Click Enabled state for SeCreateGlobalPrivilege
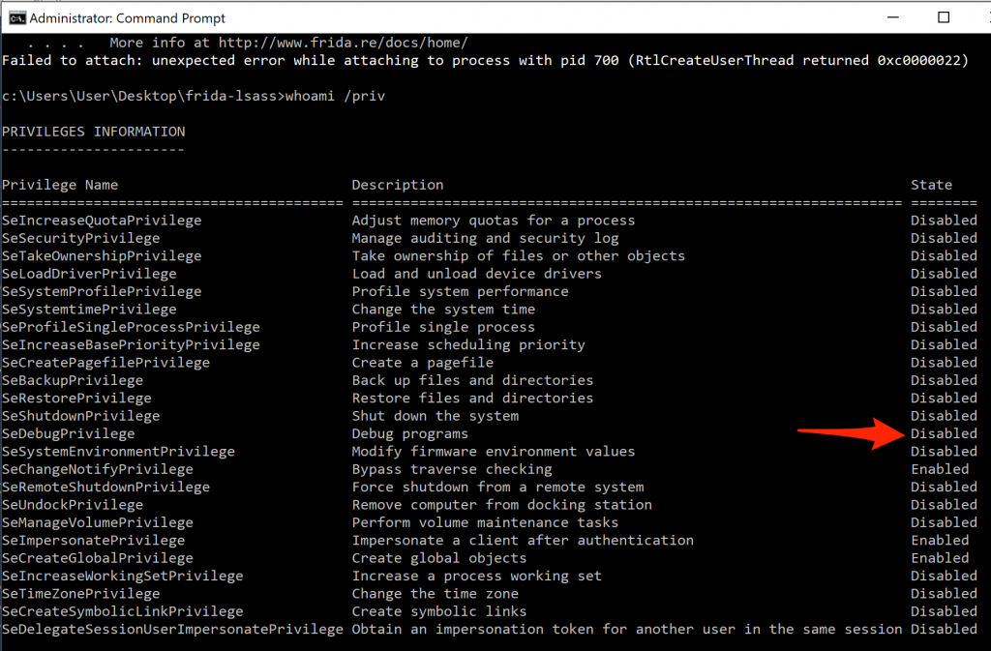 [x=939, y=558]
